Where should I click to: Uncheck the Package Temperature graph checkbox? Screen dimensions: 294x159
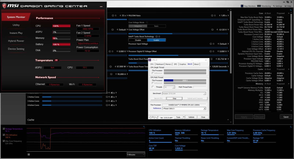pyautogui.click(x=4, y=129)
